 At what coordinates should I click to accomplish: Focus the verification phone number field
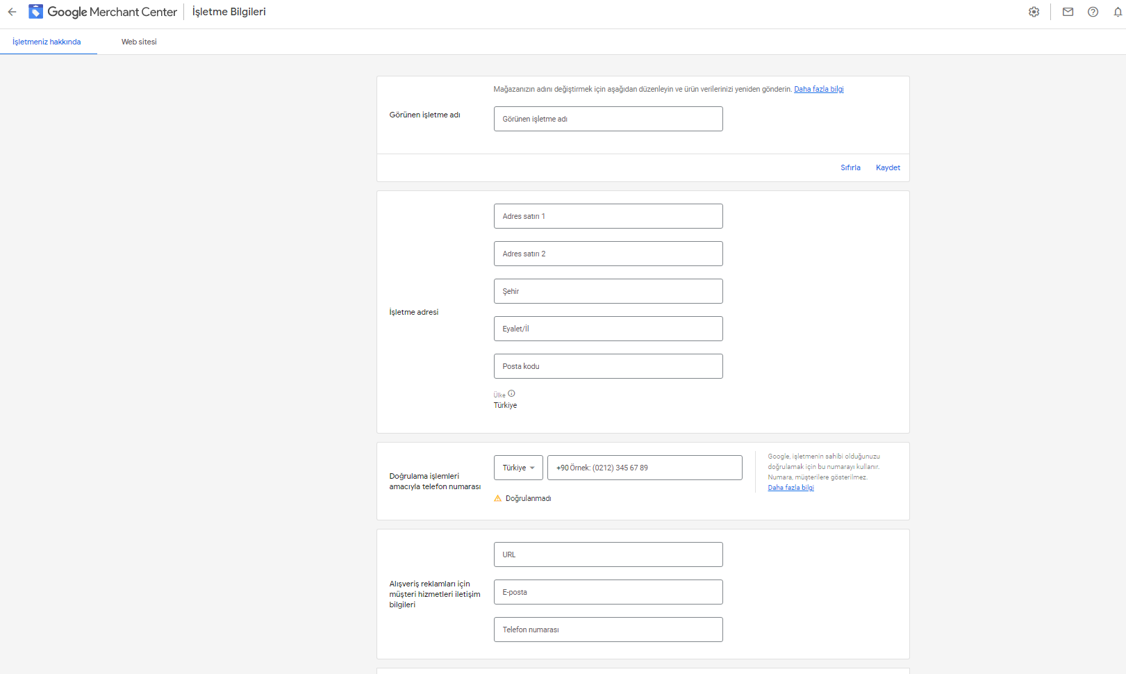point(645,468)
